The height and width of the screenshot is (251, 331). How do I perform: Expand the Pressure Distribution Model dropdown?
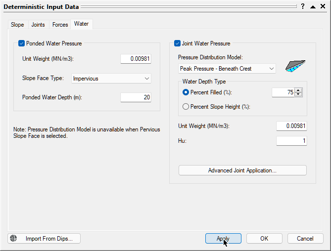pyautogui.click(x=227, y=69)
